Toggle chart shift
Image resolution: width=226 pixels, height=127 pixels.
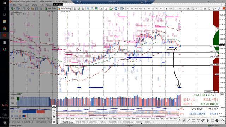pyautogui.click(x=106, y=8)
